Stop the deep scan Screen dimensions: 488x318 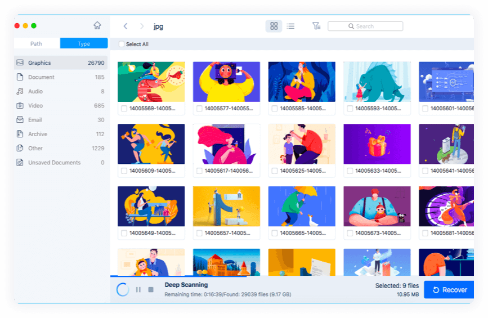pos(151,290)
